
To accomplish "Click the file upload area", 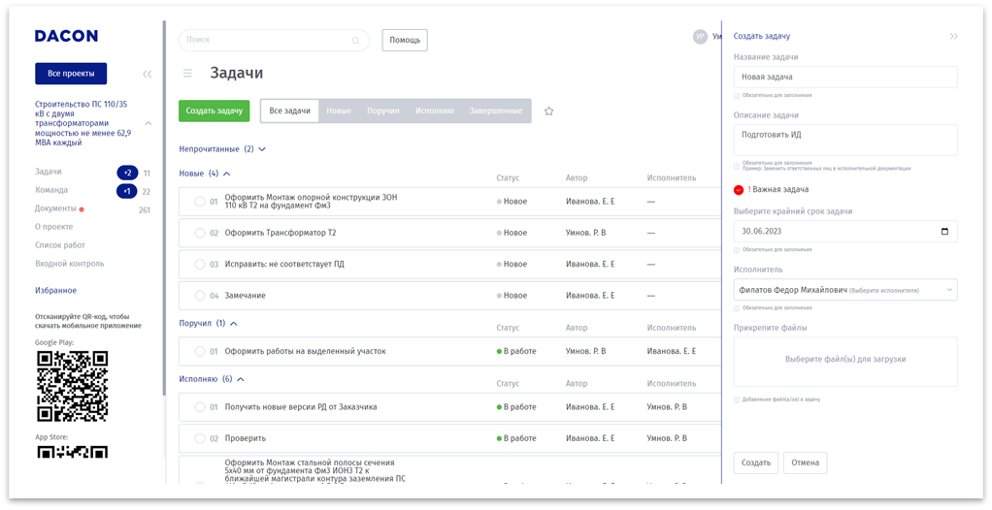I will coord(844,360).
